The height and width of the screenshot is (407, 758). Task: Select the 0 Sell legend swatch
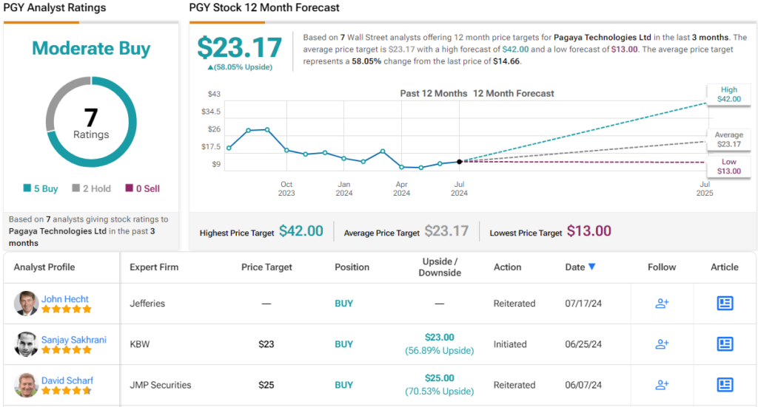point(129,188)
